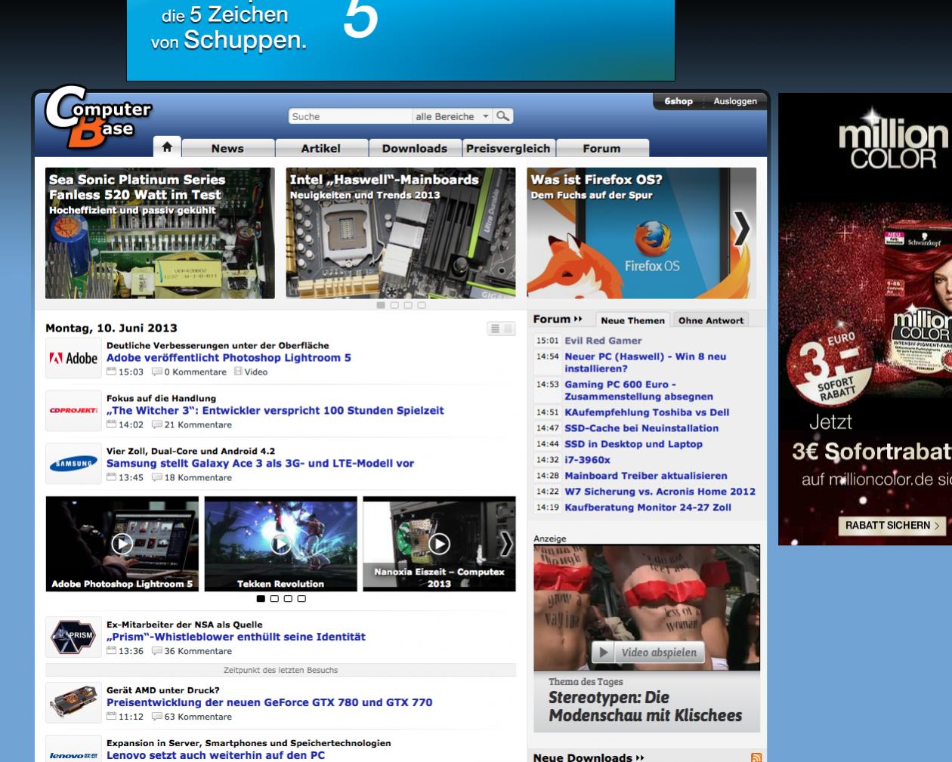Screen dimensions: 952x762
Task: Open thread 'SSD-Cache bei Neuinstallation'
Action: point(641,428)
